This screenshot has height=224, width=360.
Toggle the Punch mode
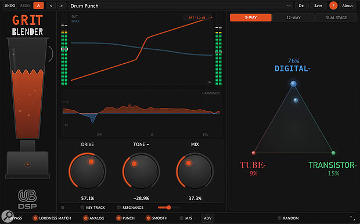[118, 218]
